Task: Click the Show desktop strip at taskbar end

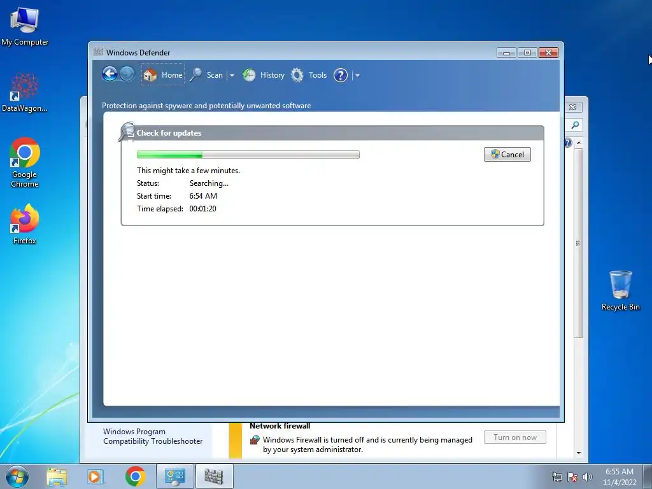Action: click(x=648, y=476)
